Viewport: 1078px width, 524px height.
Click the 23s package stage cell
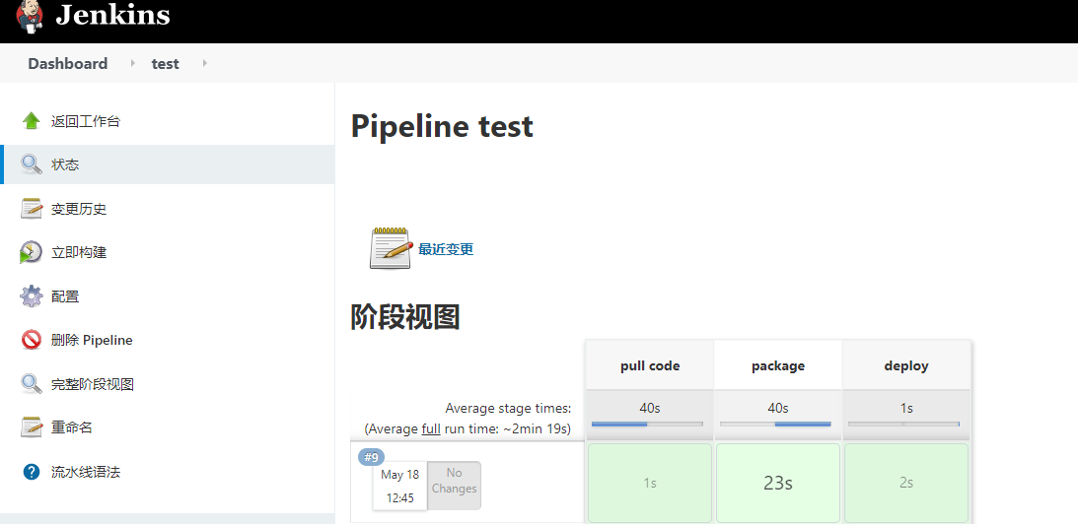pos(777,483)
